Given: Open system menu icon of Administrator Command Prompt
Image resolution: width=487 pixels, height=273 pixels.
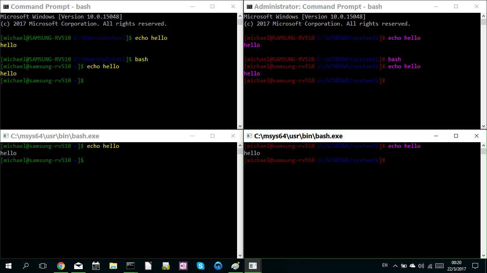Looking at the screenshot, I should pyautogui.click(x=250, y=6).
